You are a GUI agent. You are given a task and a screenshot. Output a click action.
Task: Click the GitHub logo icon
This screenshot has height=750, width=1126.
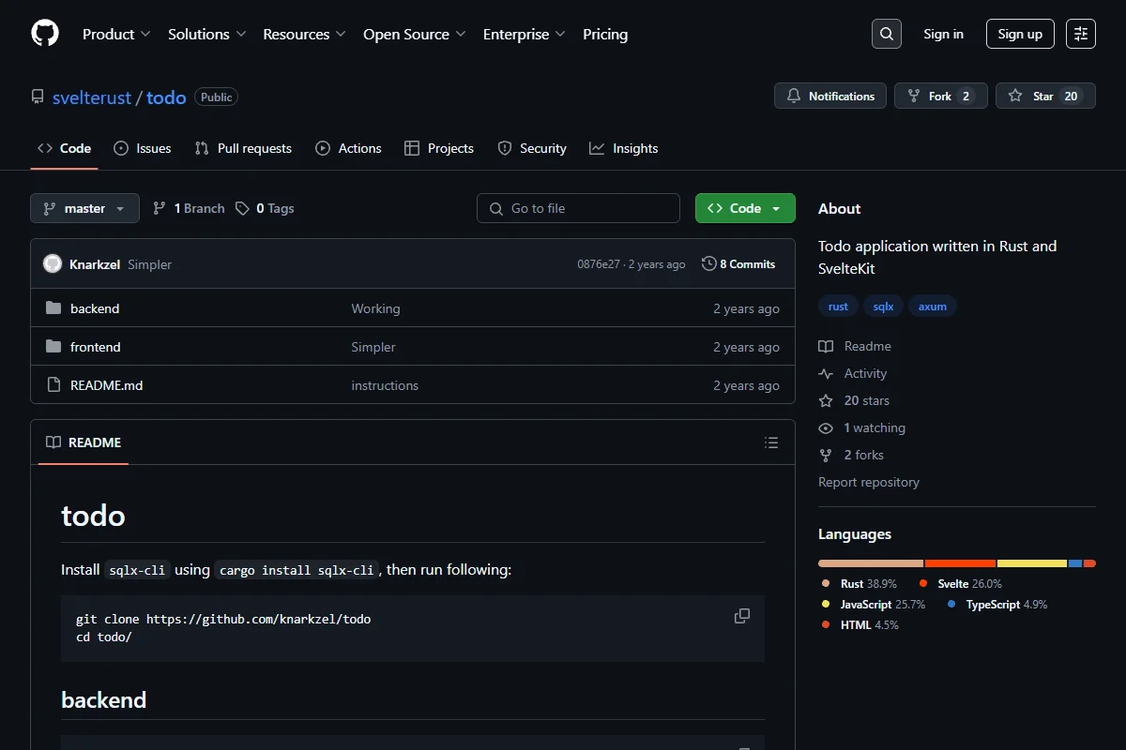click(45, 34)
